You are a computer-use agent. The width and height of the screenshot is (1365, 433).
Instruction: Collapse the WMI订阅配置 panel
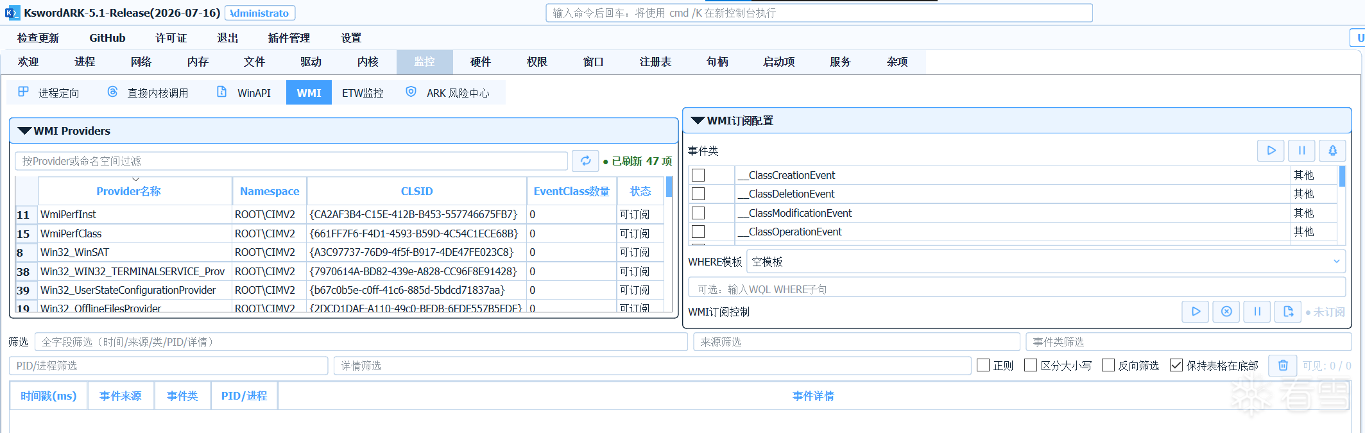(x=698, y=121)
